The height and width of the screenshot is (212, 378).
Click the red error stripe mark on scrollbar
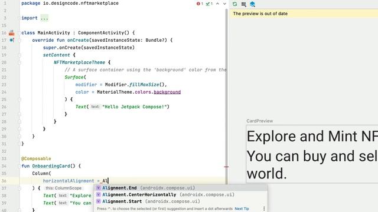coord(226,167)
